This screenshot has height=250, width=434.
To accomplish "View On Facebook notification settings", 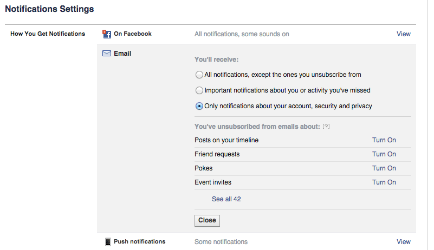I will pos(403,34).
